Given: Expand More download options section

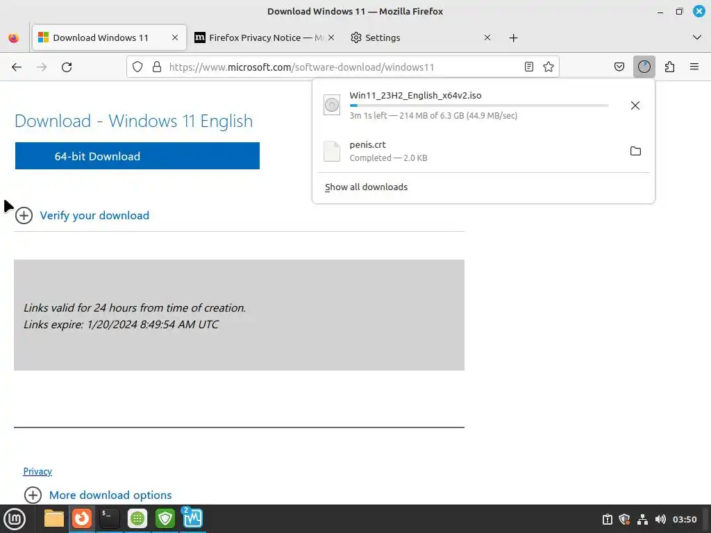Looking at the screenshot, I should (x=98, y=495).
